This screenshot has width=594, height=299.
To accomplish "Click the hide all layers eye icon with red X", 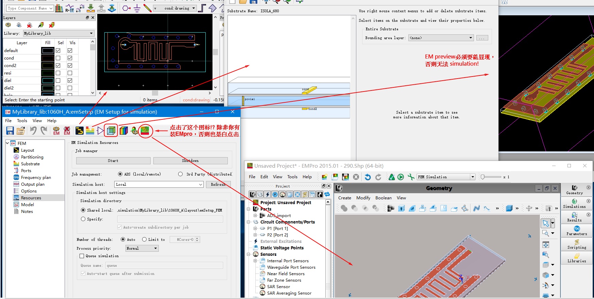I will pos(30,25).
